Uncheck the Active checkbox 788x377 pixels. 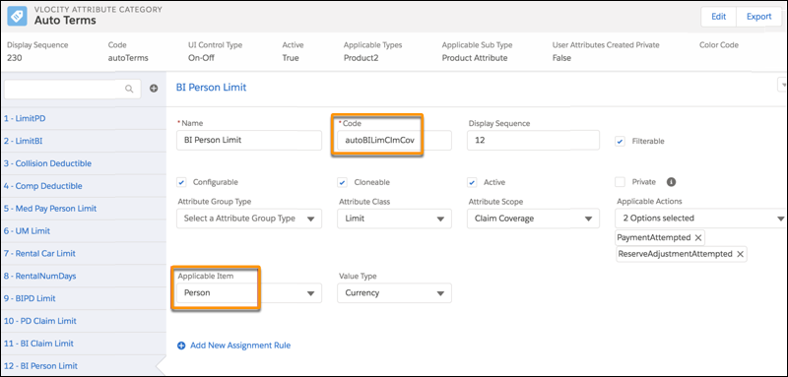tap(472, 182)
